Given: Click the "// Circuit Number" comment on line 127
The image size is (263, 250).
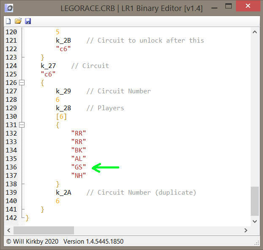Looking at the screenshot, I should coord(118,91).
